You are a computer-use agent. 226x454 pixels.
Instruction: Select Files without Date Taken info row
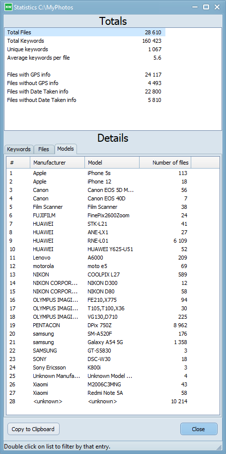[x=84, y=100]
